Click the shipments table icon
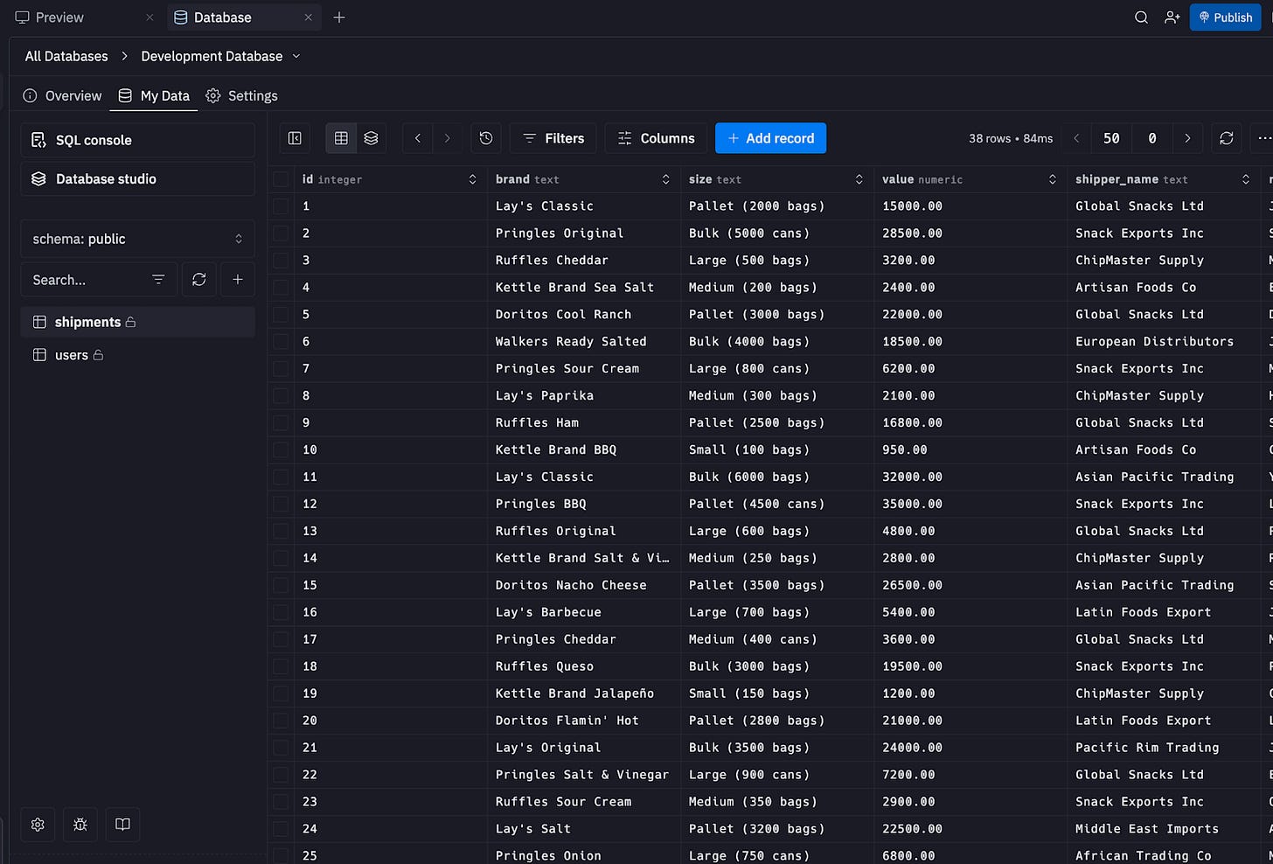This screenshot has height=864, width=1273. [x=39, y=322]
